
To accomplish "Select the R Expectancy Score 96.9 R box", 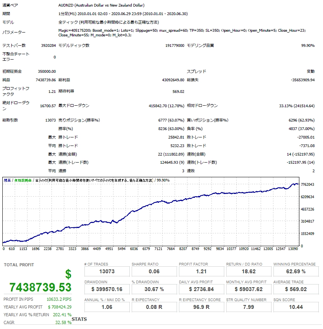I will point(201,307).
